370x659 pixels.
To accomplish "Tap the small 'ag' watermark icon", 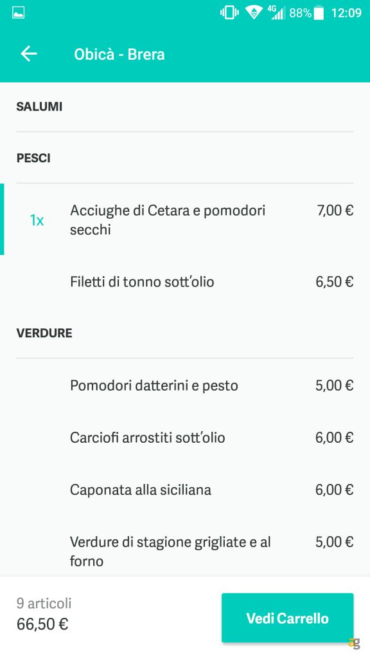I will pyautogui.click(x=355, y=642).
